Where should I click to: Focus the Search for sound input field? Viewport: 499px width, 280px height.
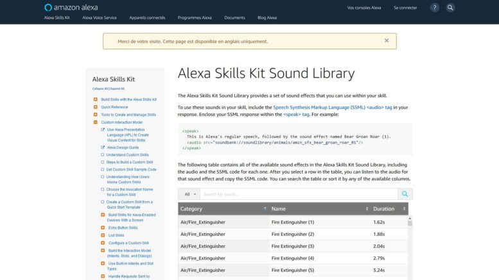click(299, 194)
